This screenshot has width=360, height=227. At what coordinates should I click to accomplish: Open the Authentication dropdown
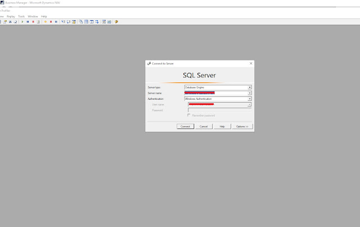[250, 99]
